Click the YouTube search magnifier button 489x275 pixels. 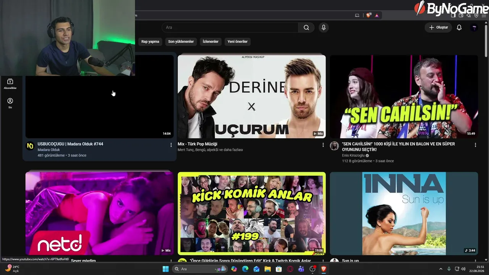[306, 27]
